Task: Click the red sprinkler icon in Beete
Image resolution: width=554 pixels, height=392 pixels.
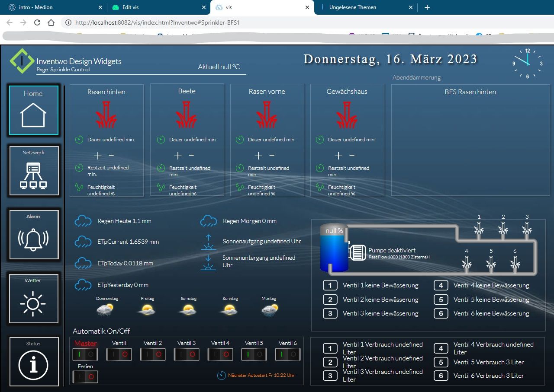Action: click(x=187, y=115)
